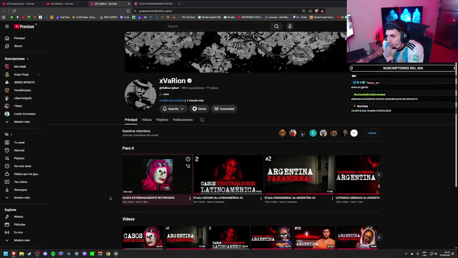Click the browser address bar URL
458x258 pixels.
[x=155, y=11]
